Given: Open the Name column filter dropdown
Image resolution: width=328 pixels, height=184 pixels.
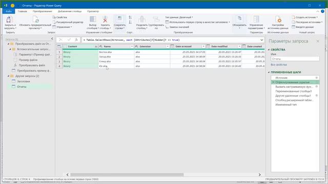Looking at the screenshot, I should point(132,47).
